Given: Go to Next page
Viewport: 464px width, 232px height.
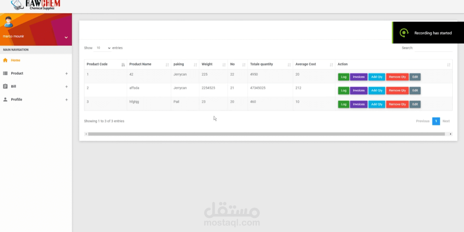Looking at the screenshot, I should [446, 121].
